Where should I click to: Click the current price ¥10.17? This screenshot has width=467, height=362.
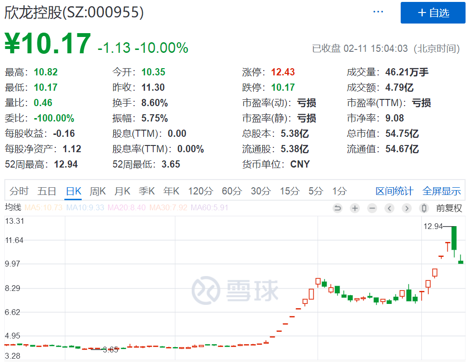tap(48, 44)
